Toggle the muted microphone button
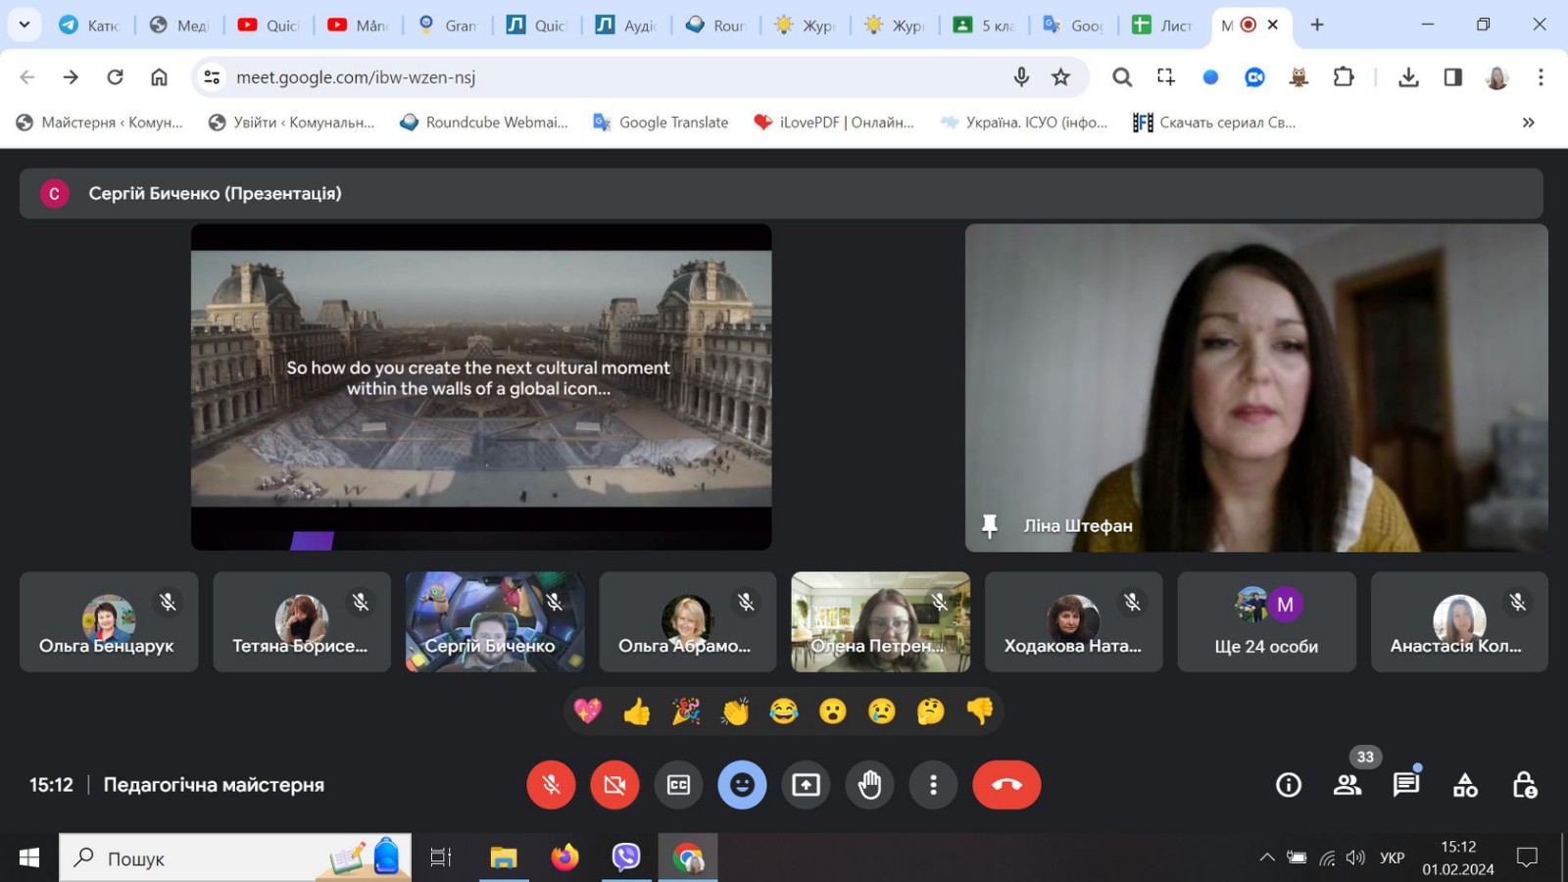The image size is (1568, 882). [x=551, y=785]
